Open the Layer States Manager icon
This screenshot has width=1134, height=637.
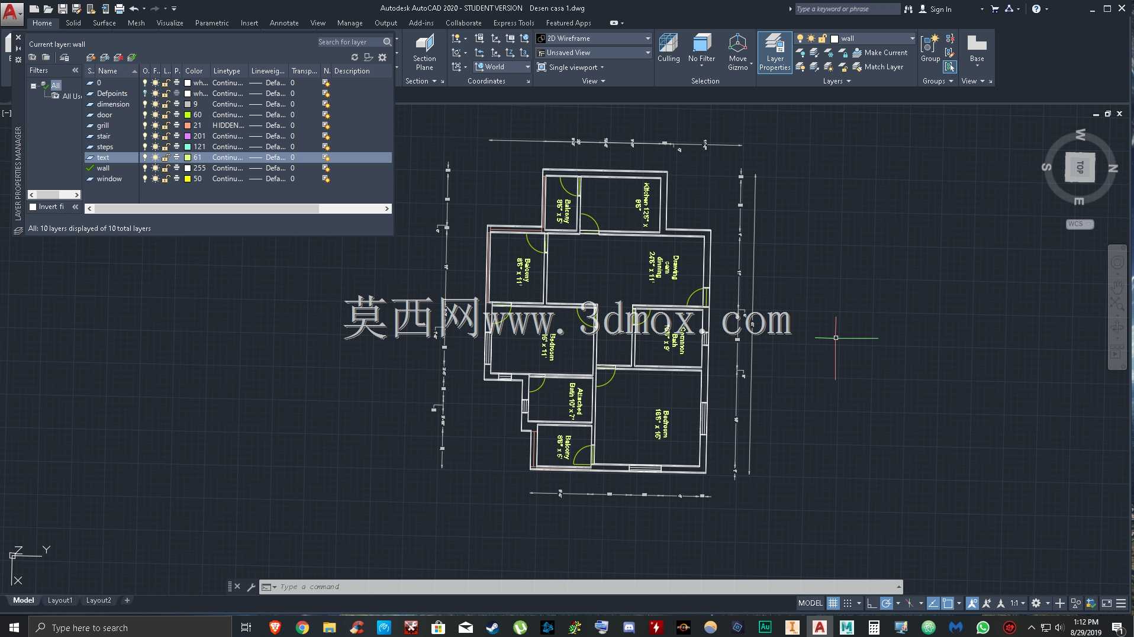point(64,57)
